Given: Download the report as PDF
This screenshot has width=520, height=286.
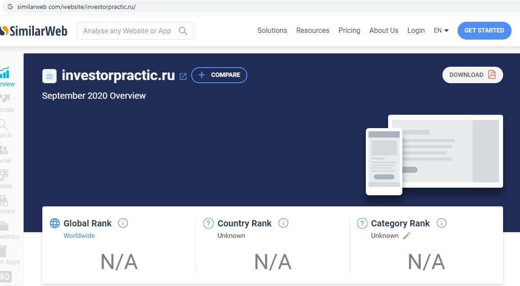Looking at the screenshot, I should click(472, 75).
